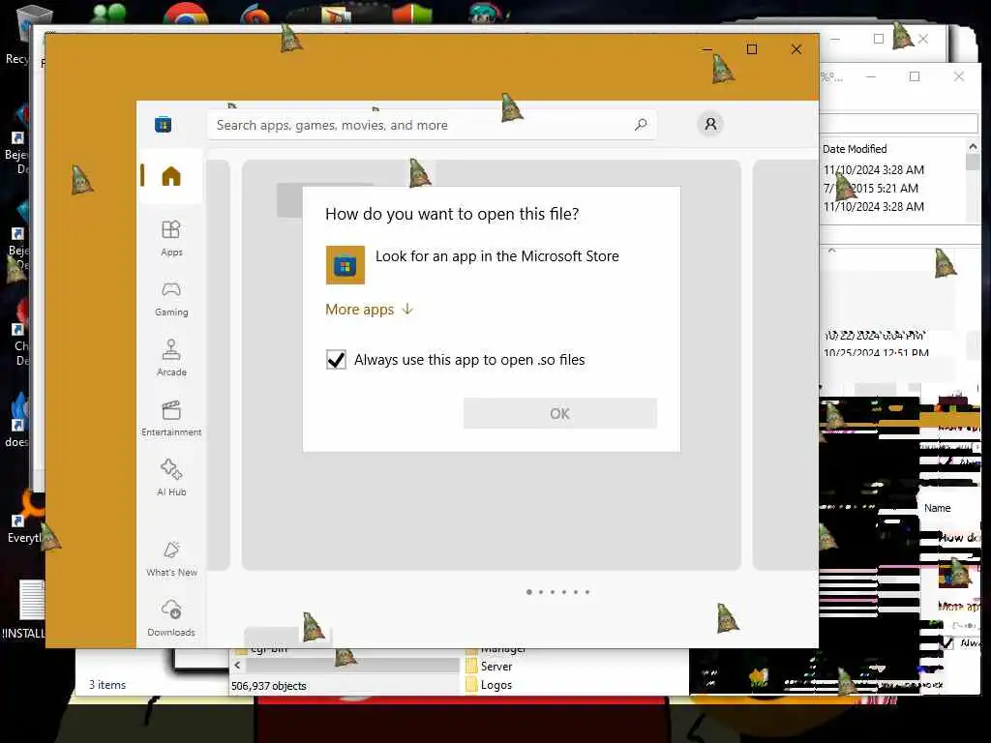Open the user profile account icon

[x=710, y=124]
